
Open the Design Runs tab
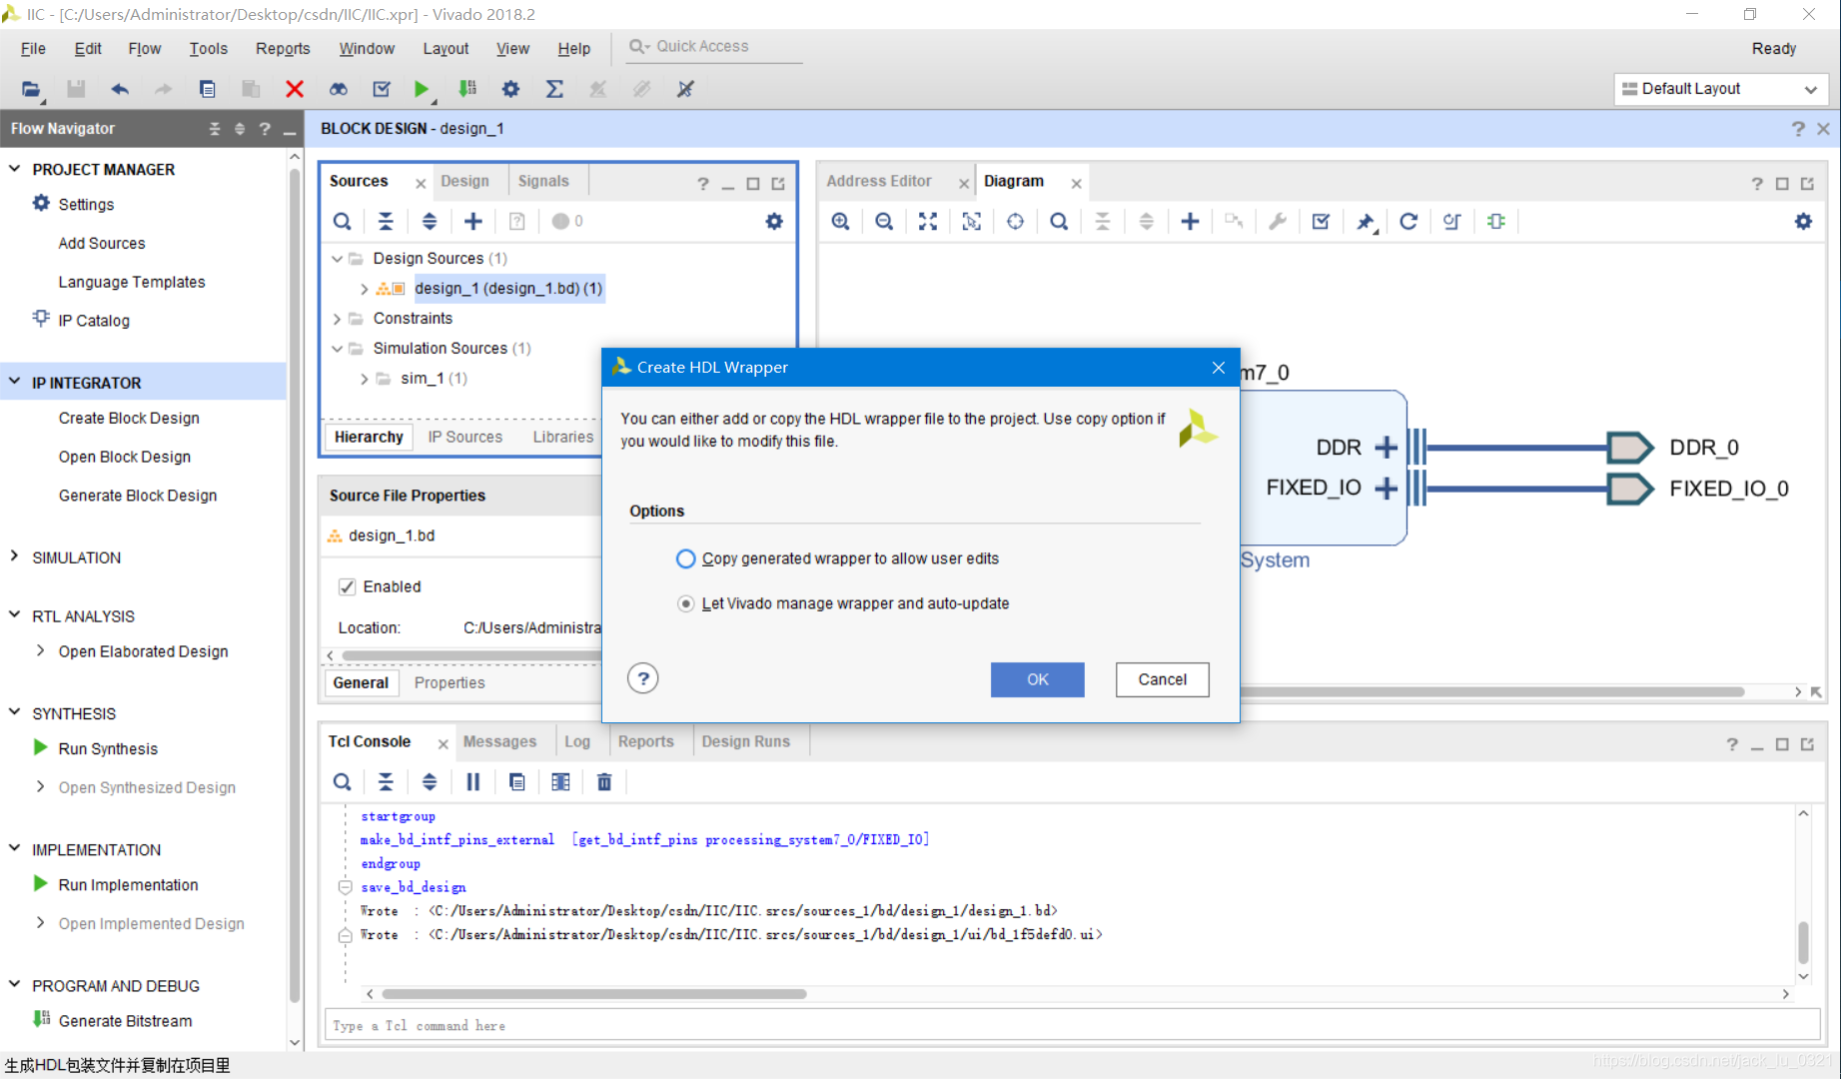click(x=745, y=741)
